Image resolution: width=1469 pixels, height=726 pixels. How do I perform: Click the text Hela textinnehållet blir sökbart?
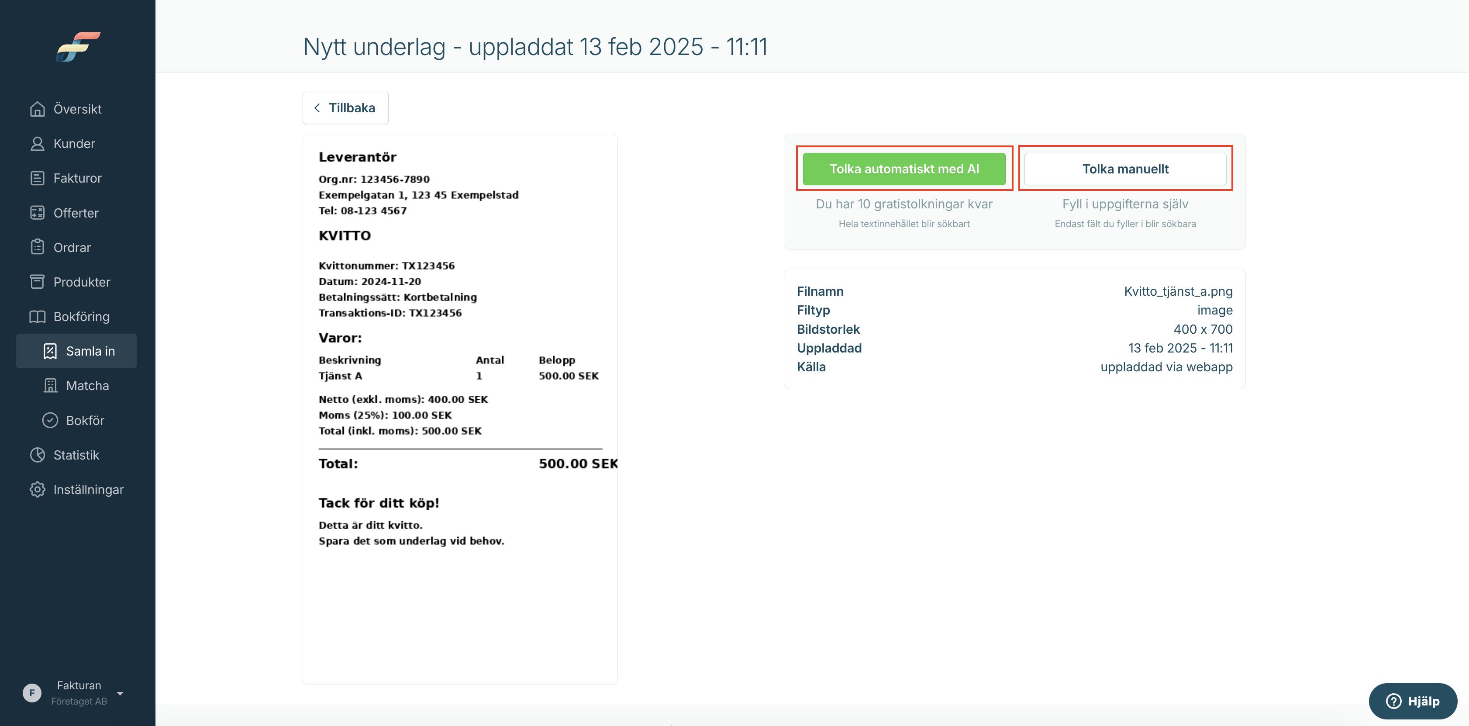coord(904,224)
